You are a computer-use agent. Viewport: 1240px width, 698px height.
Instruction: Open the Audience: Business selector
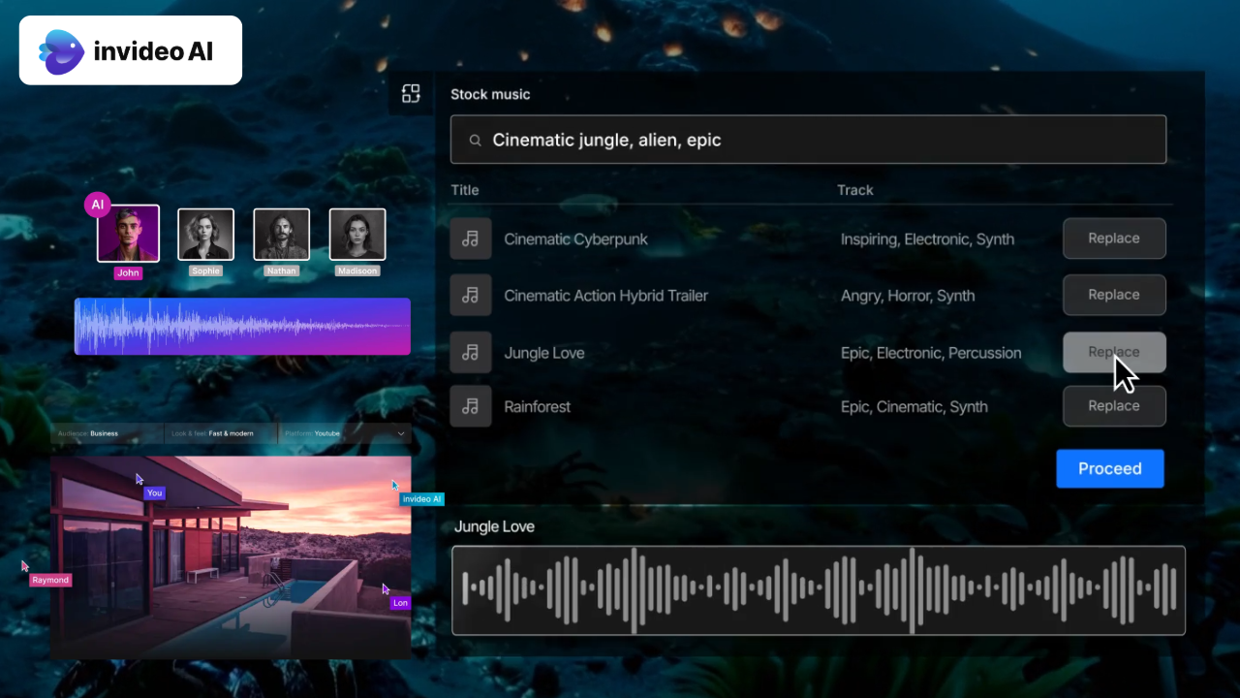(x=107, y=433)
